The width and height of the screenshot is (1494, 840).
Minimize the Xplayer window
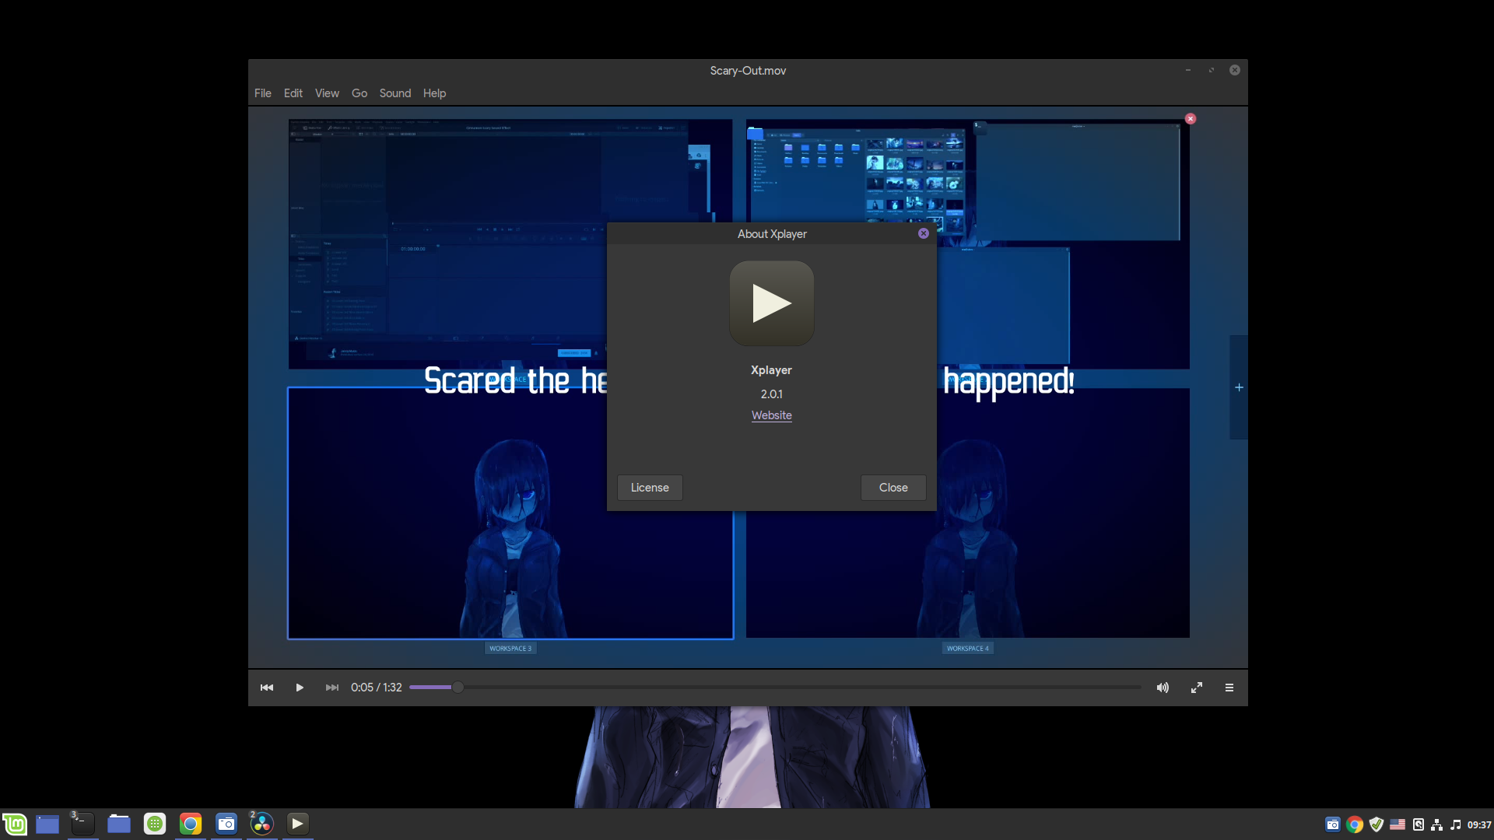pos(1188,70)
